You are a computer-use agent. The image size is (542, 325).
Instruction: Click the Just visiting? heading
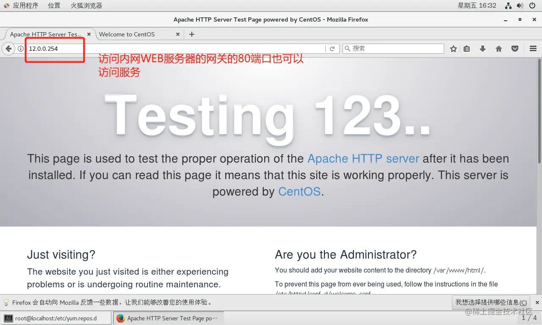tap(61, 255)
